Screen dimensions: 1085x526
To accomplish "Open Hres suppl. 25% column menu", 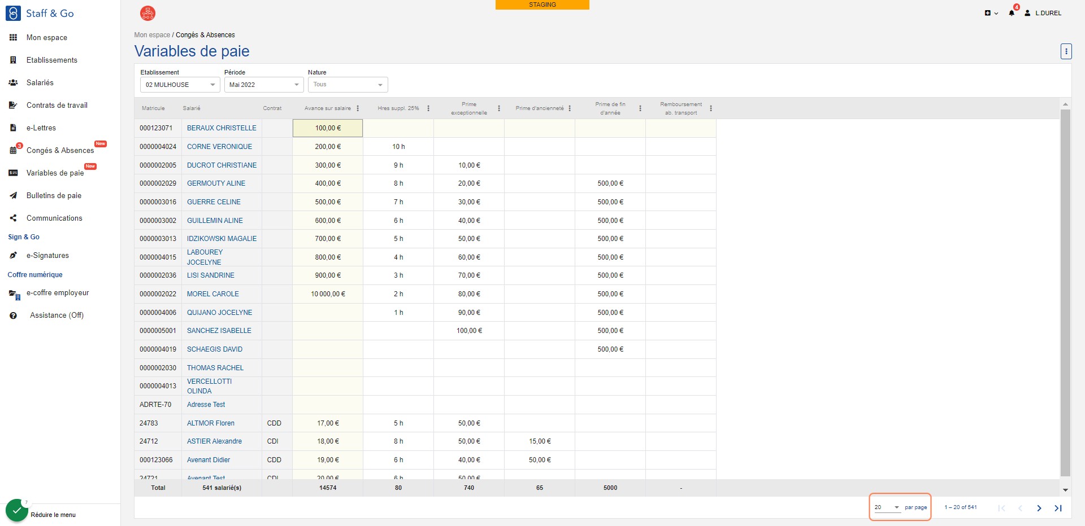I will [428, 108].
